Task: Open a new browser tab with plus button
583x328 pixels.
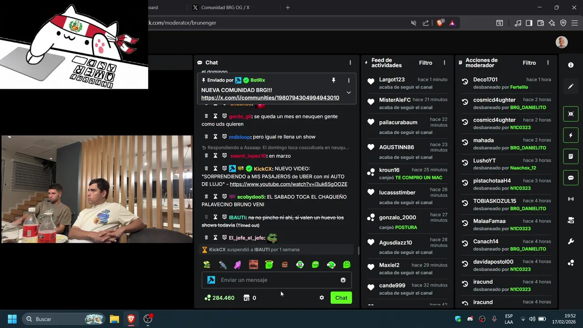Action: [287, 7]
